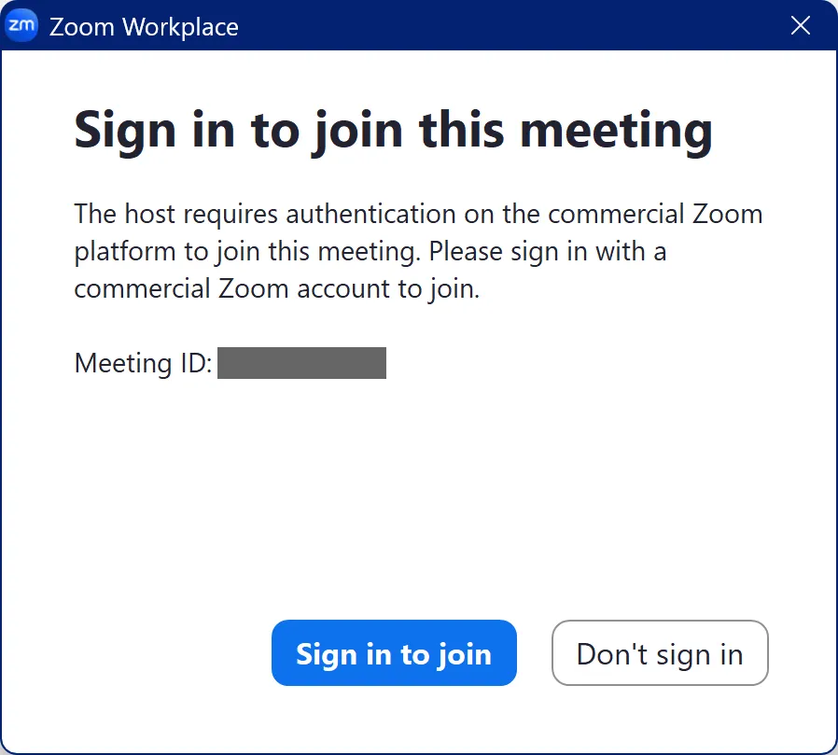Choose the "Don't sign in" button
Image resolution: width=838 pixels, height=755 pixels.
click(660, 653)
